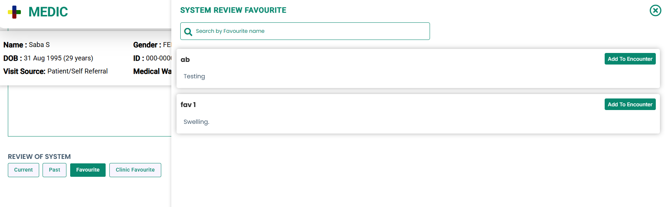This screenshot has width=667, height=207.
Task: Click the patient name Saba S
Action: click(39, 45)
